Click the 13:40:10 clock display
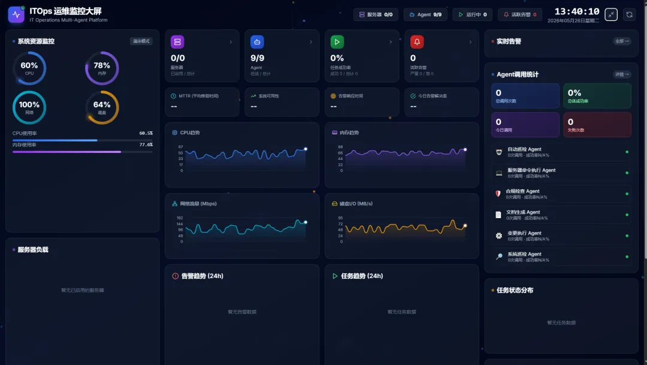647x365 pixels. (x=576, y=11)
